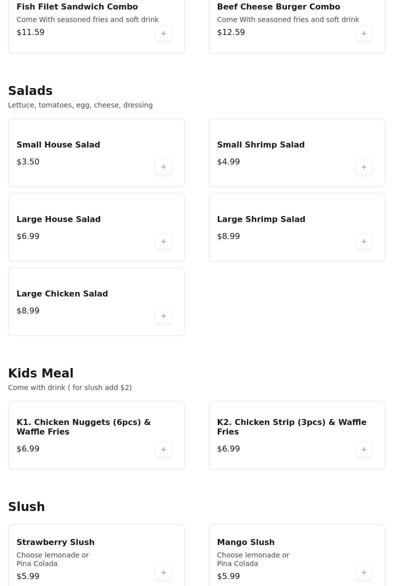
Task: Tap plus on Large Chicken Salad
Action: [x=164, y=316]
